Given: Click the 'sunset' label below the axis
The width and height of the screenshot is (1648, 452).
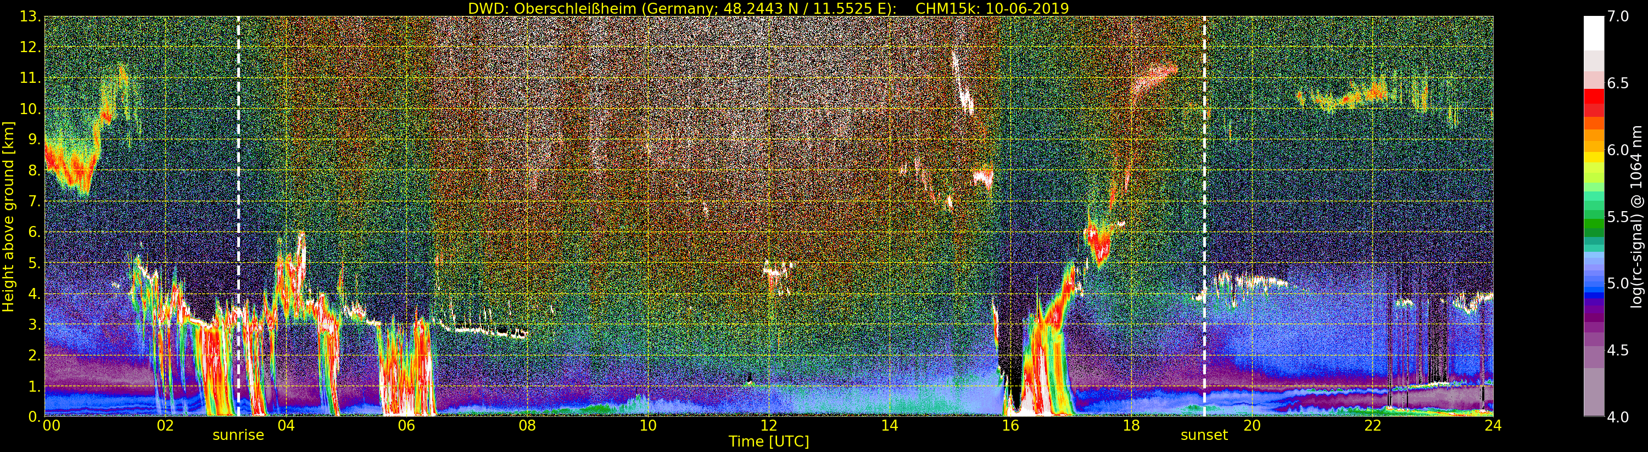Looking at the screenshot, I should click(x=1204, y=436).
